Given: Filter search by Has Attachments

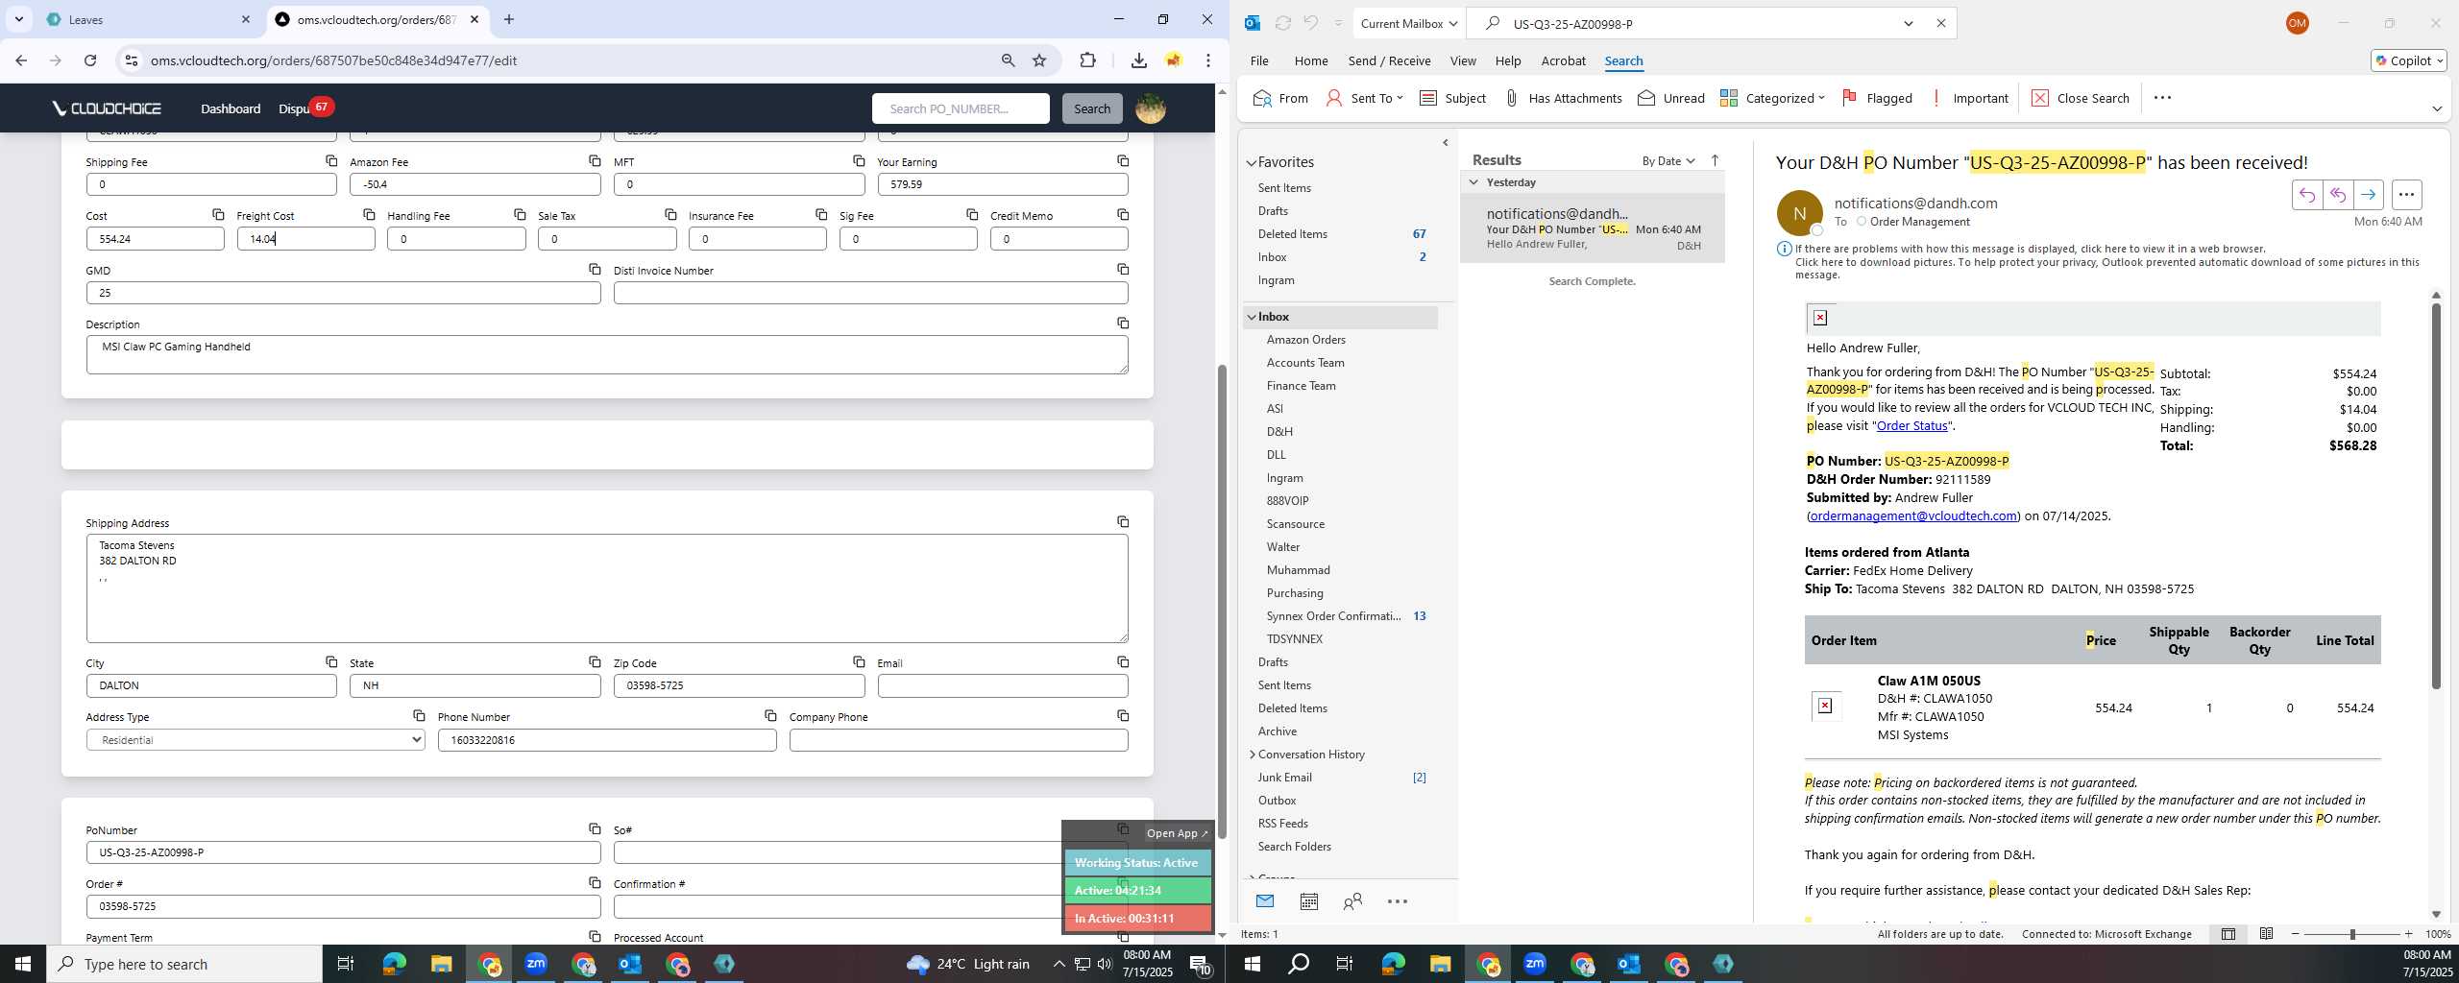Looking at the screenshot, I should pos(1563,98).
